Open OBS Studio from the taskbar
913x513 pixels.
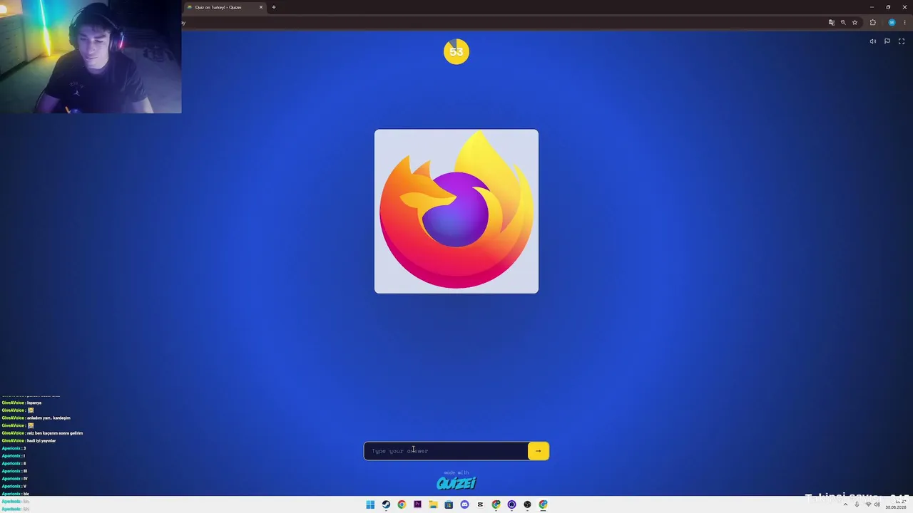527,504
